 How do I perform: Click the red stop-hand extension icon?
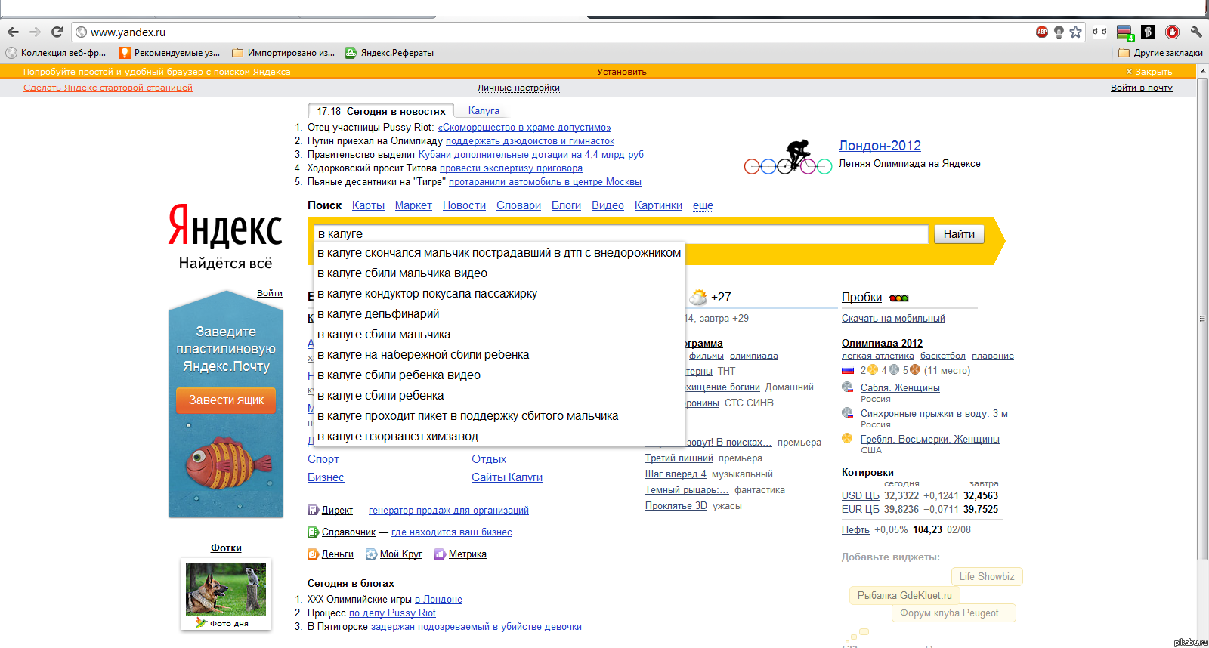[1172, 32]
